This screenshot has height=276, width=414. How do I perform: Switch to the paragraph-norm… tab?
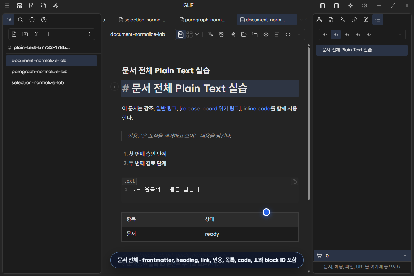click(x=206, y=20)
